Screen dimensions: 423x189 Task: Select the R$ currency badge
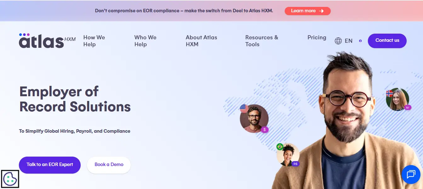(295, 164)
